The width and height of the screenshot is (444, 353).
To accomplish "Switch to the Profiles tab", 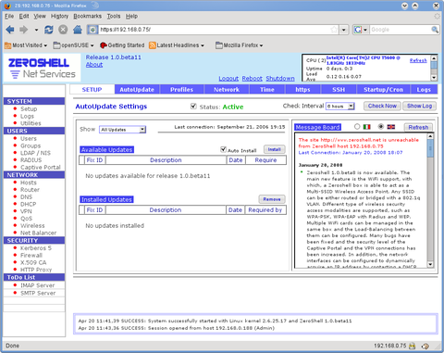I will tap(181, 90).
